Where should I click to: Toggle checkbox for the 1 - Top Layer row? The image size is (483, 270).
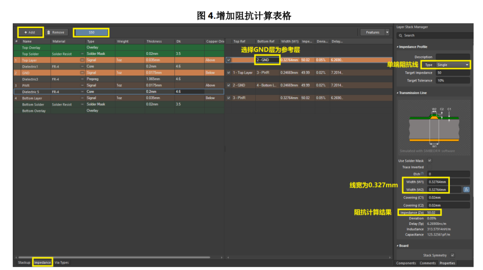point(229,73)
